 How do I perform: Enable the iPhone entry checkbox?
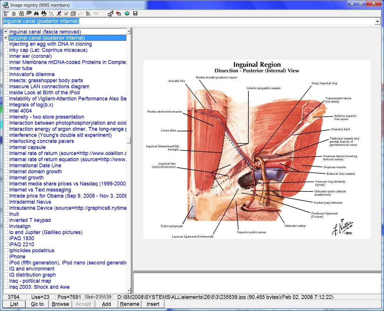pos(6,256)
